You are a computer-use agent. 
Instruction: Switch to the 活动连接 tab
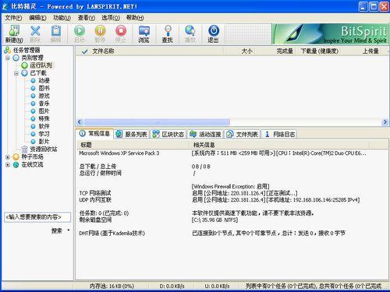(x=205, y=134)
